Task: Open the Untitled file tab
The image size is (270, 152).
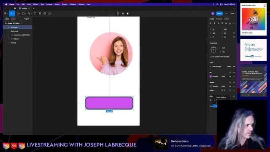Action: point(24,8)
